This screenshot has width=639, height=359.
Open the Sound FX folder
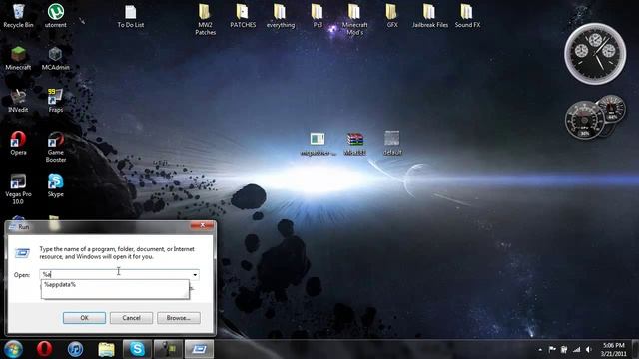467,16
